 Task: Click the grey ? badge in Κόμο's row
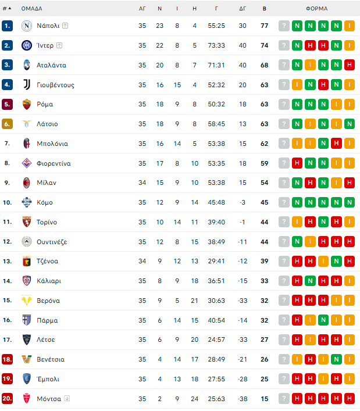click(x=284, y=202)
